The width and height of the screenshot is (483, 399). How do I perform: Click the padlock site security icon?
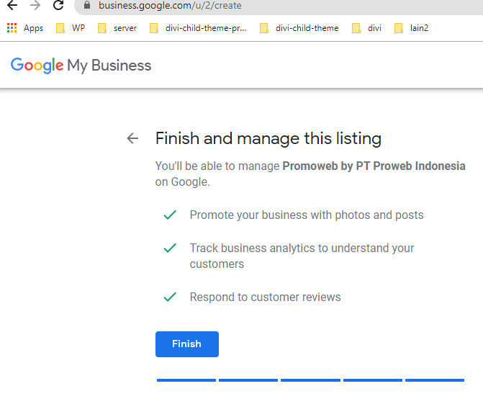[87, 5]
